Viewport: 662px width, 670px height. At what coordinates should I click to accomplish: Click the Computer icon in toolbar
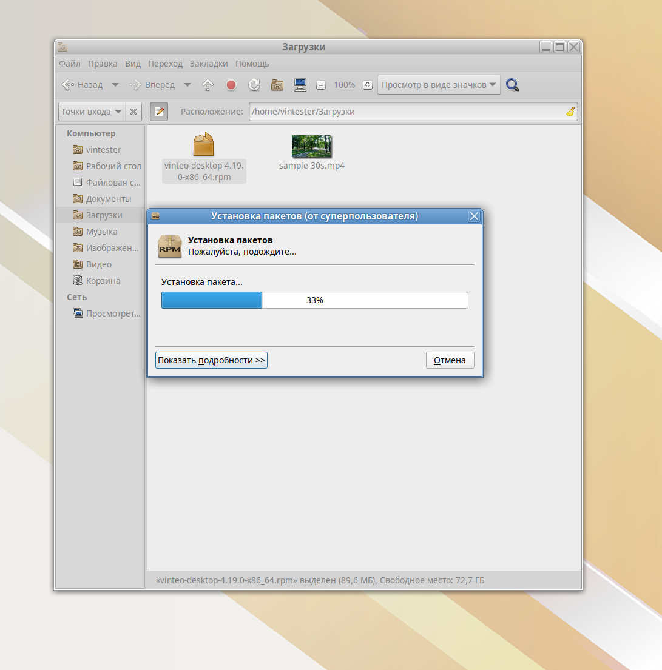coord(300,85)
